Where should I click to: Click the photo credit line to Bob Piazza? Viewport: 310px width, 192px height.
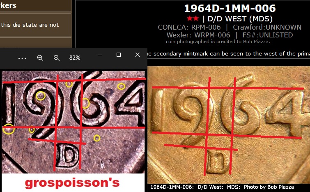point(218,42)
